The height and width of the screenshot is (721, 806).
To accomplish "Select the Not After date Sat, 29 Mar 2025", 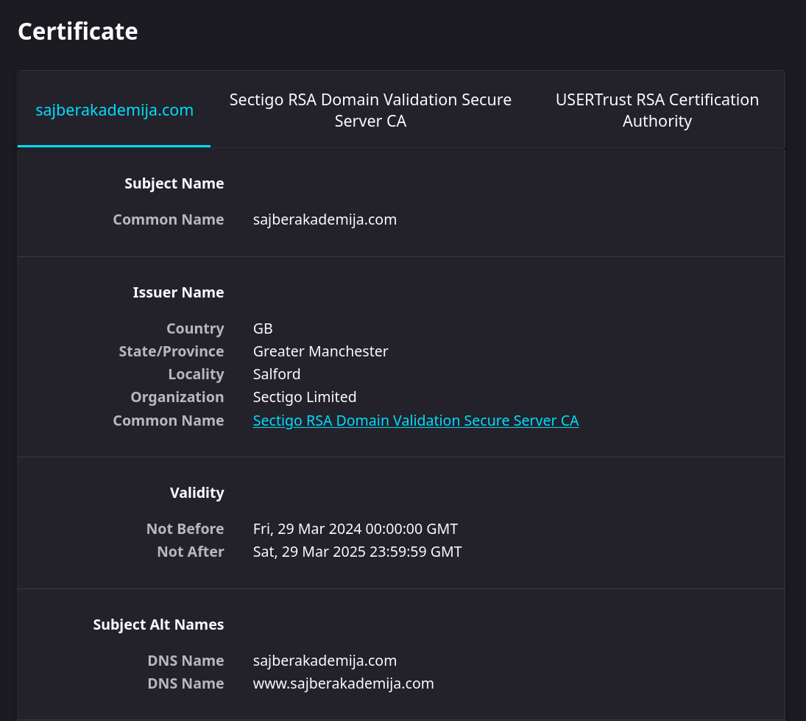I will coord(357,552).
